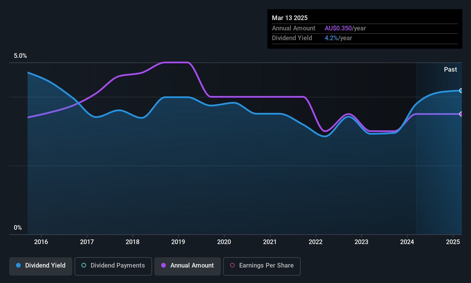Show the Earnings Per Share series
This screenshot has width=471, height=283.
pos(262,266)
